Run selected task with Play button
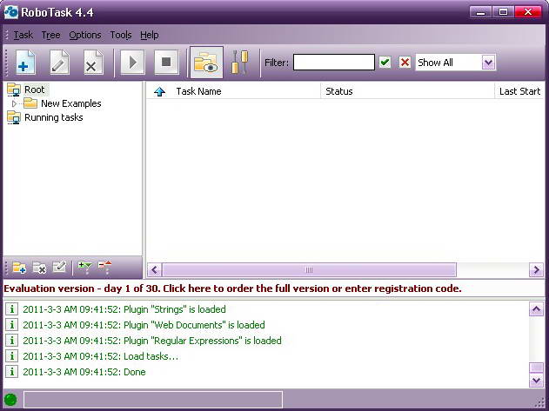Image resolution: width=549 pixels, height=411 pixels. coord(133,63)
